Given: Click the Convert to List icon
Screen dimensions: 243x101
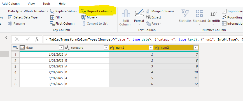Looking at the screenshot, I should coord(84,24).
